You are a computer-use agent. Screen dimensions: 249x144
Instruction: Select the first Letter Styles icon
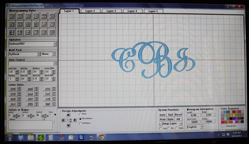[13, 89]
